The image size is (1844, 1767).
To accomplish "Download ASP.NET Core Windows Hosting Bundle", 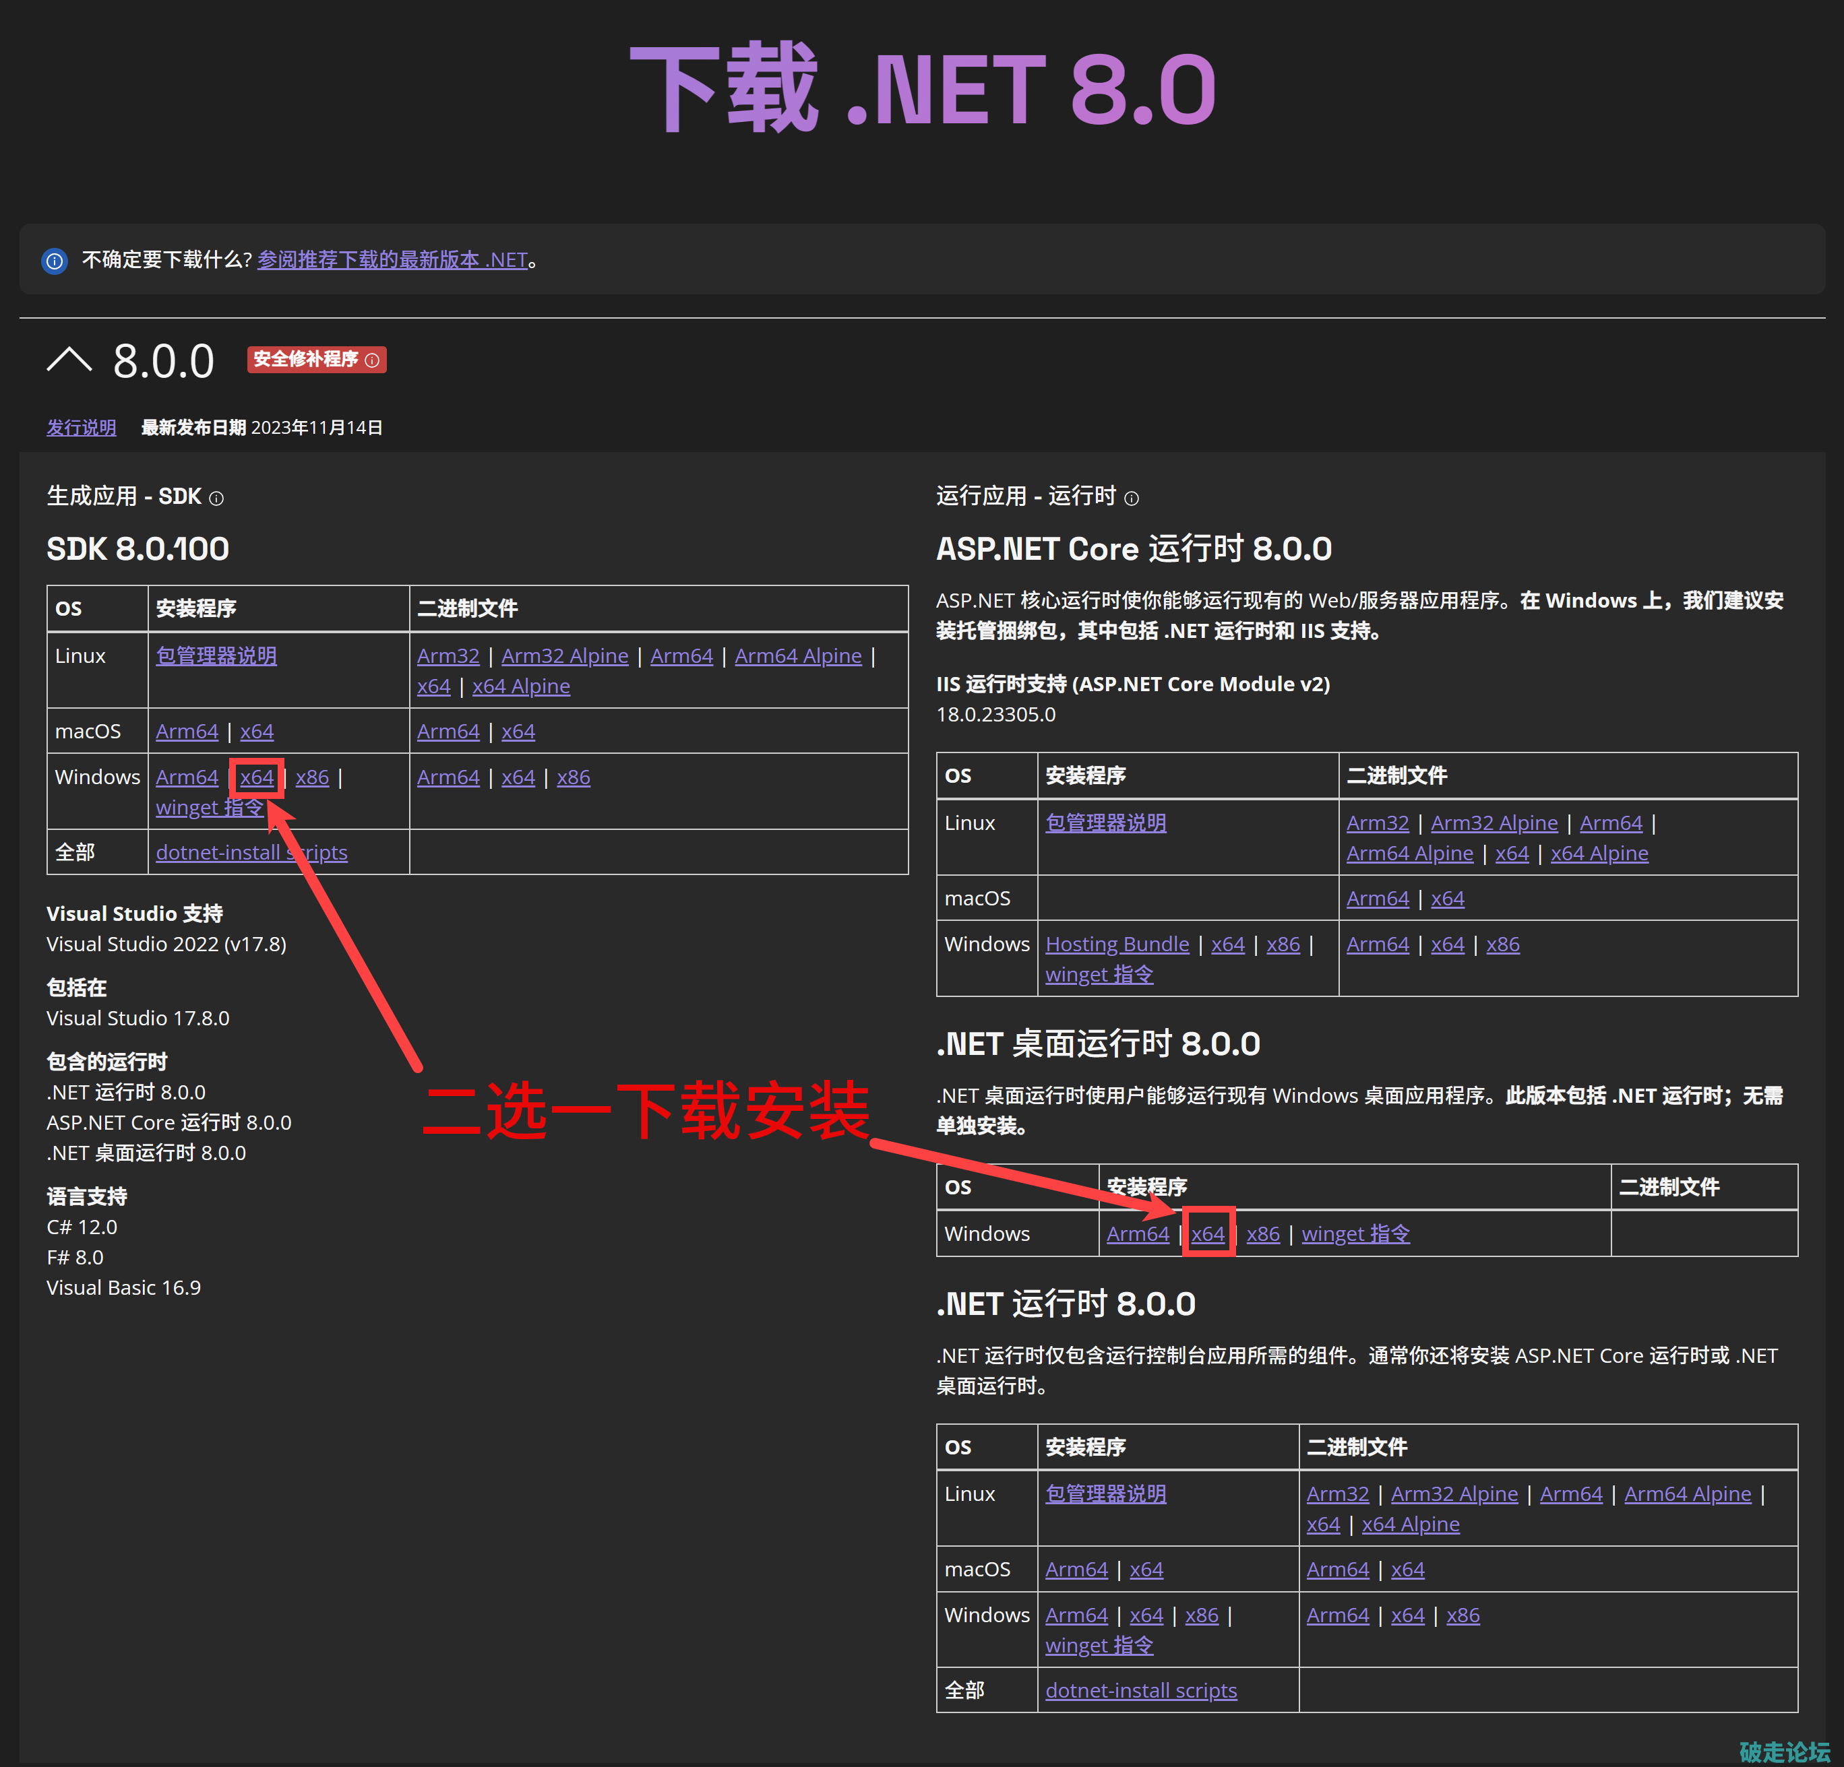I will point(1117,944).
